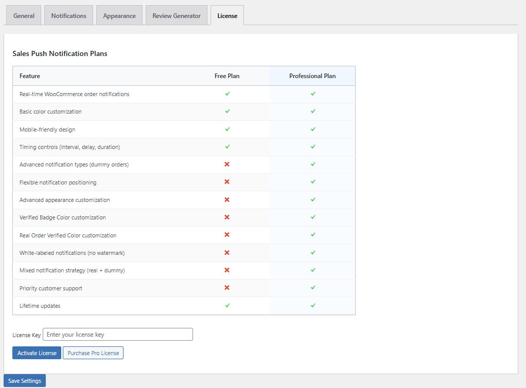Click the Free Plan check for Lifetime updates

point(227,306)
